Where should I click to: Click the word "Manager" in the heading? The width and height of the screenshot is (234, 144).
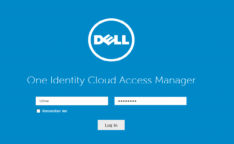coord(176,80)
